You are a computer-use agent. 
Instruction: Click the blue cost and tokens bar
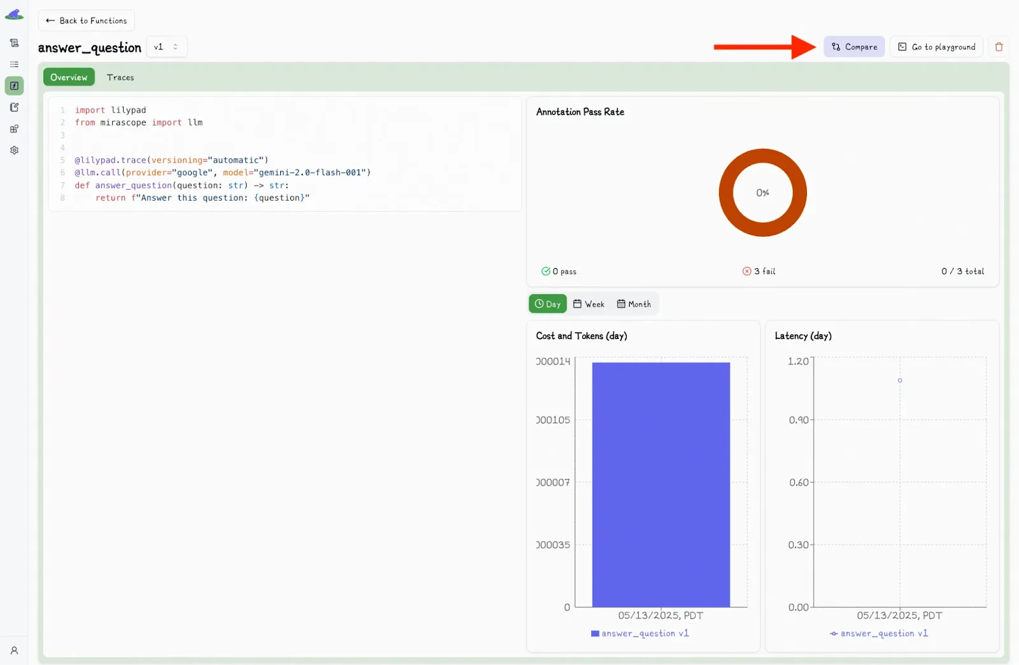coord(660,484)
